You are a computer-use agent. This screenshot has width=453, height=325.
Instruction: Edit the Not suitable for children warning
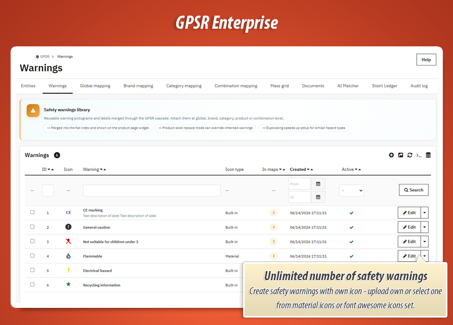pos(409,242)
